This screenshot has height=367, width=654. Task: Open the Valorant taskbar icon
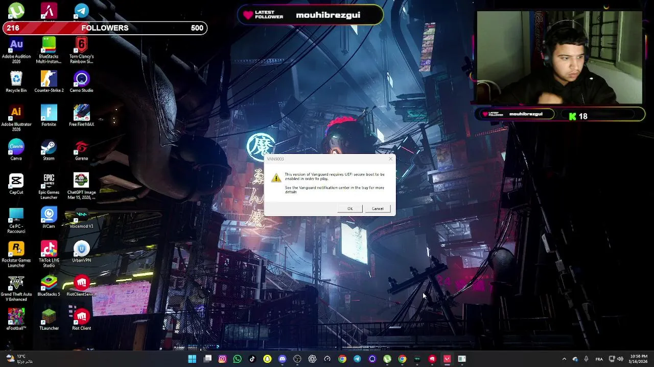447,359
